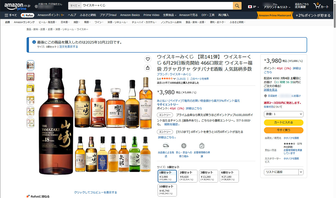Screen dimensions: 336x198
Task: Expand the rating chevron next to stars
Action: pyautogui.click(x=175, y=79)
